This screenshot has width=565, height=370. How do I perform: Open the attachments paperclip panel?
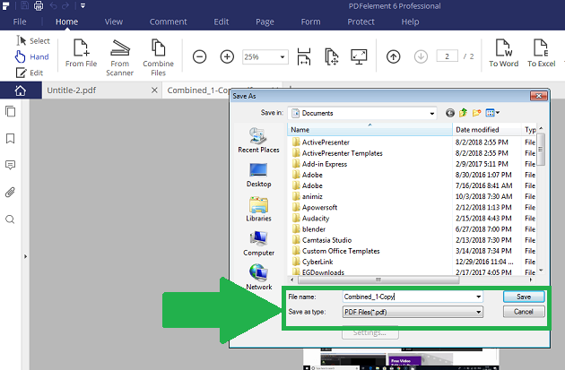(10, 193)
